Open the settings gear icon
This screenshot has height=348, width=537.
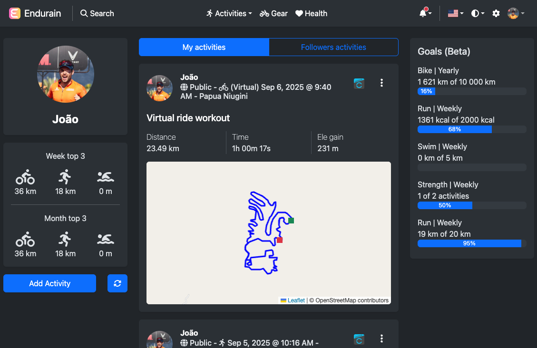(x=496, y=13)
